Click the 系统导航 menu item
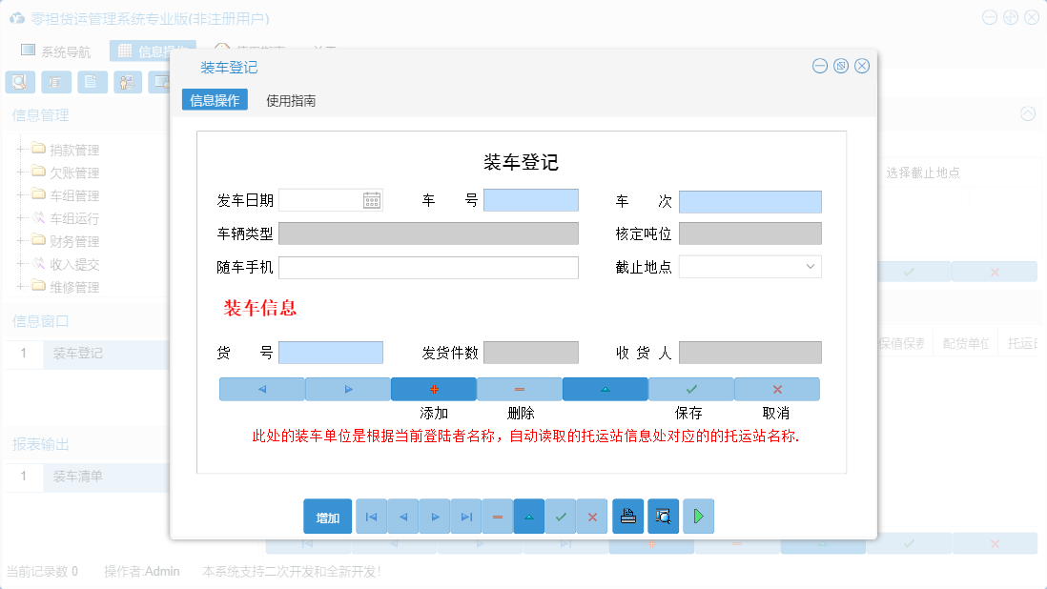 (x=60, y=51)
